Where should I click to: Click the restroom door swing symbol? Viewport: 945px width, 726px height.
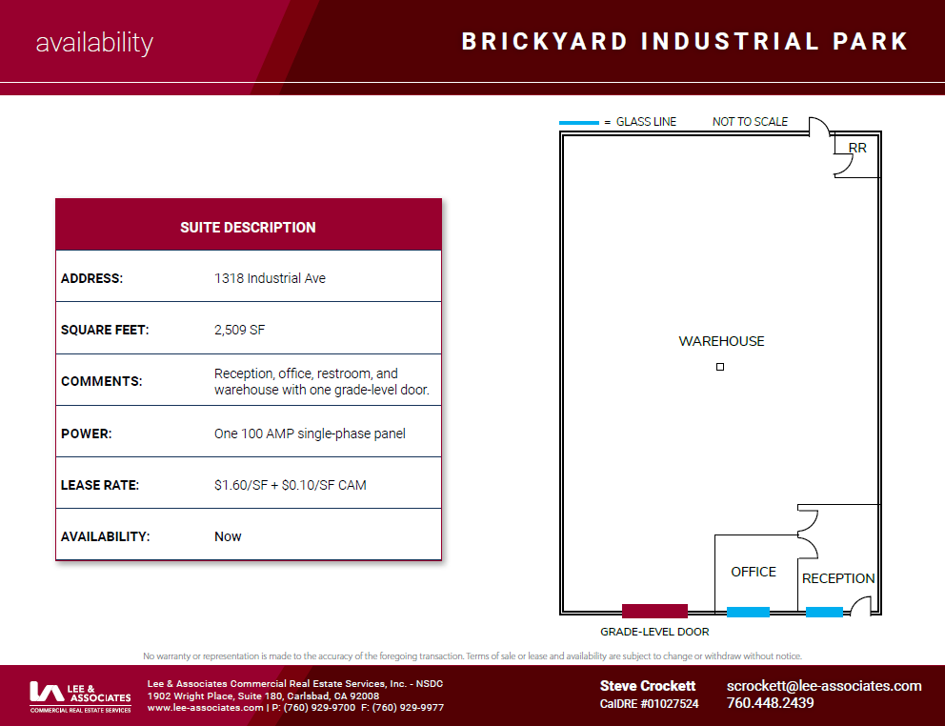coord(841,166)
